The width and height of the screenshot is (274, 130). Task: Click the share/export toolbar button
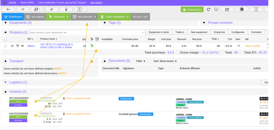(227, 9)
